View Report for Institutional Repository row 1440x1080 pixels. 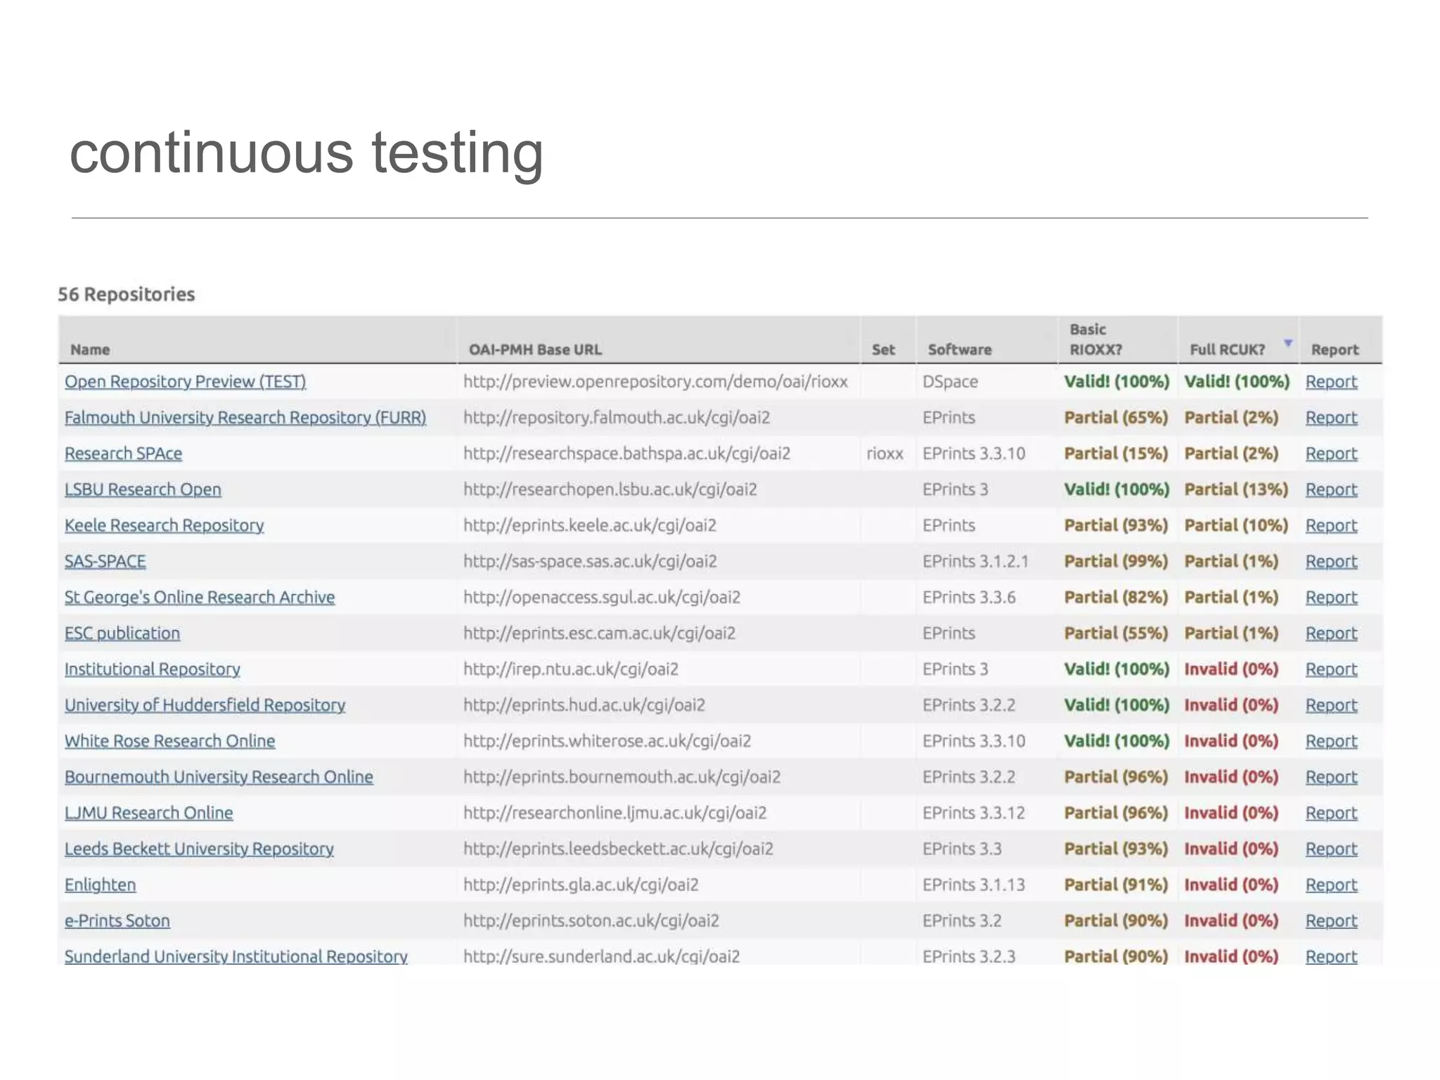pyautogui.click(x=1331, y=669)
